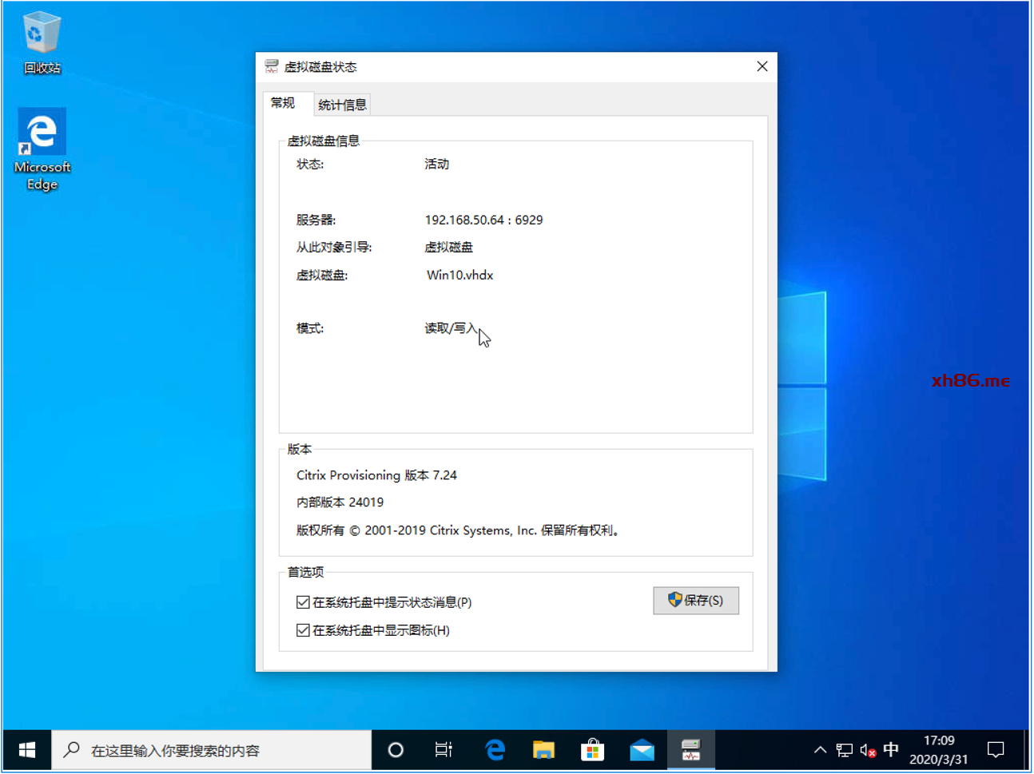The height and width of the screenshot is (774, 1034).
Task: Click the 保存(S) button
Action: (696, 601)
